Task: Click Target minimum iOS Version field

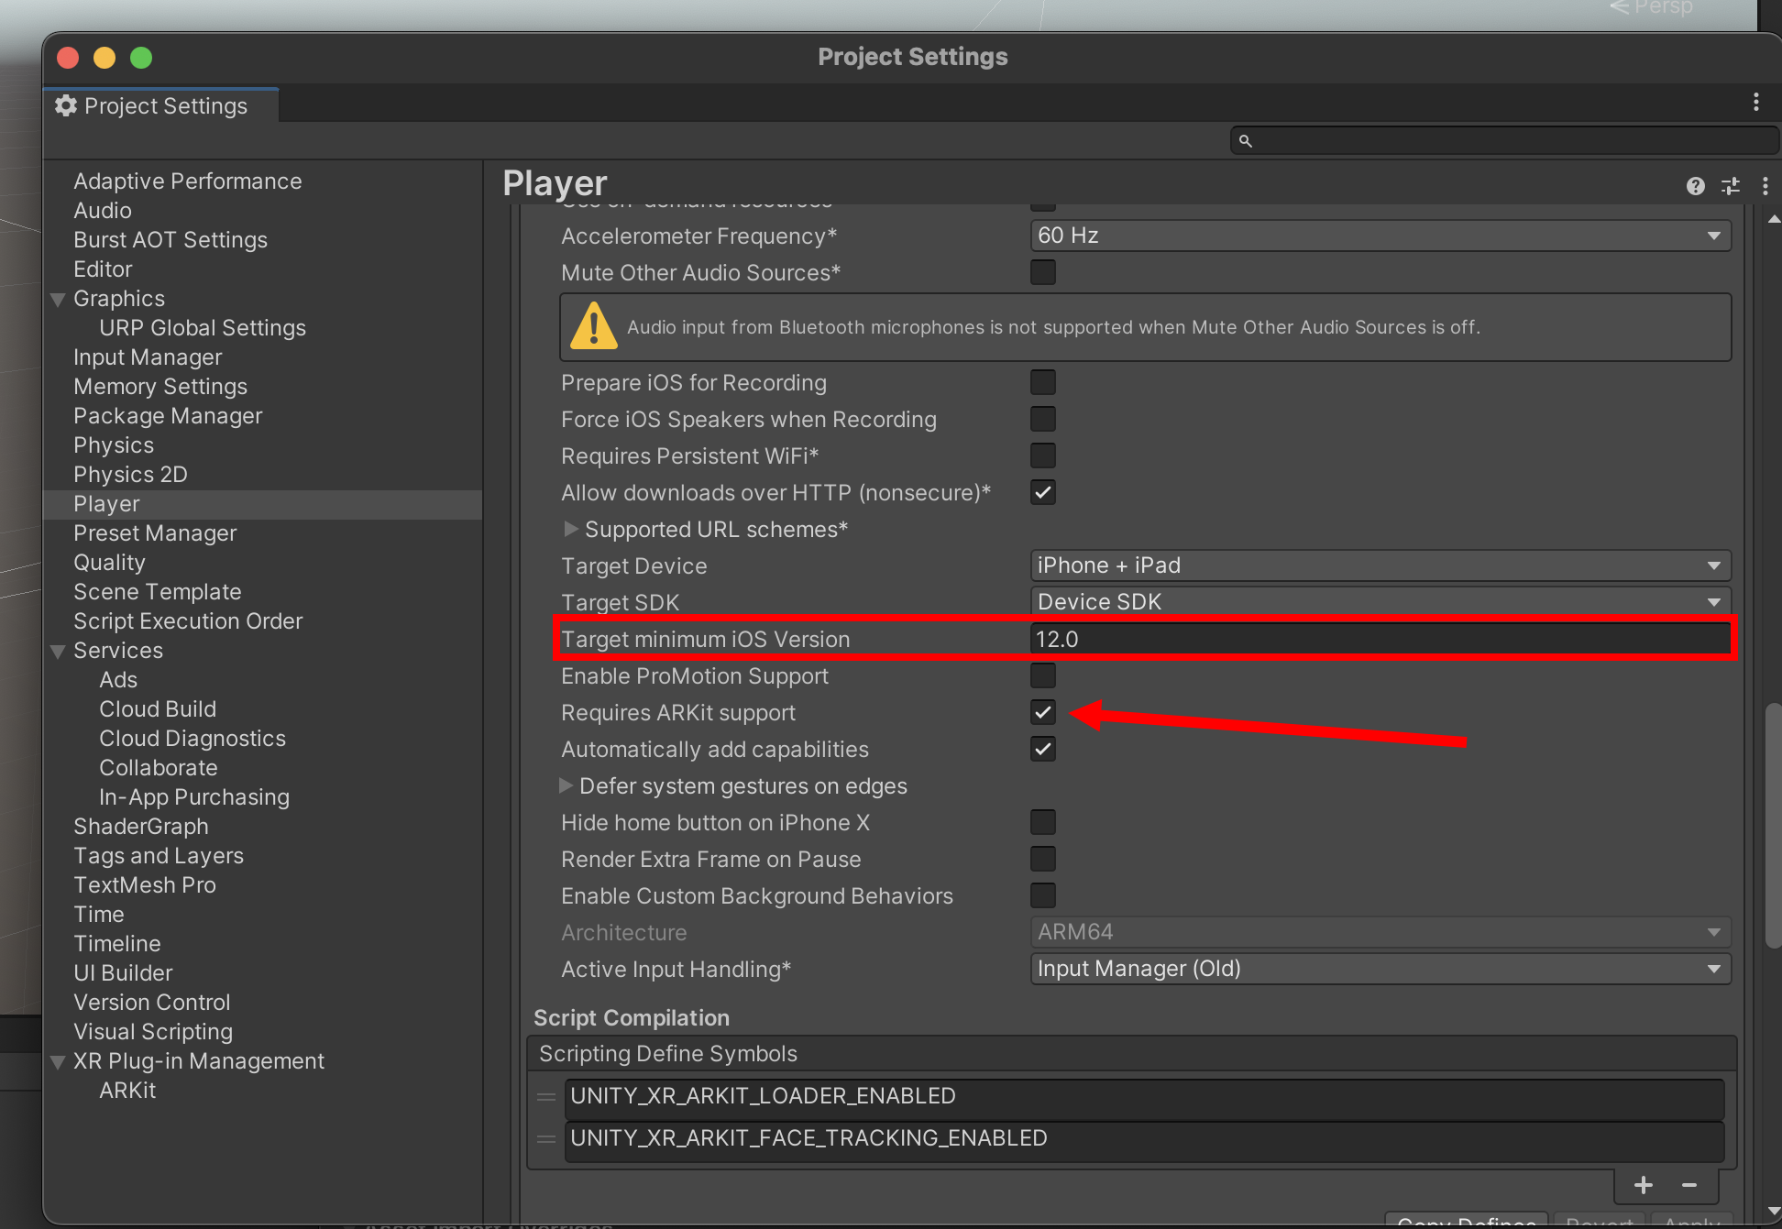Action: click(1380, 639)
